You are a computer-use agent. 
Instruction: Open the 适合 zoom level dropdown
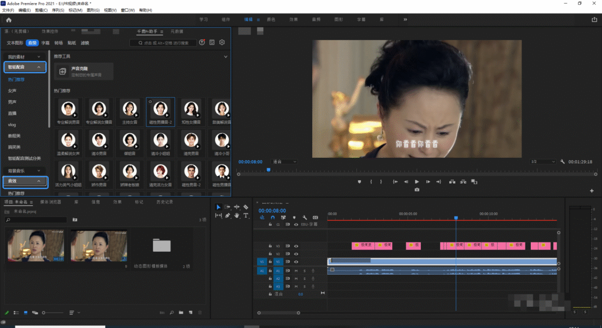click(285, 161)
